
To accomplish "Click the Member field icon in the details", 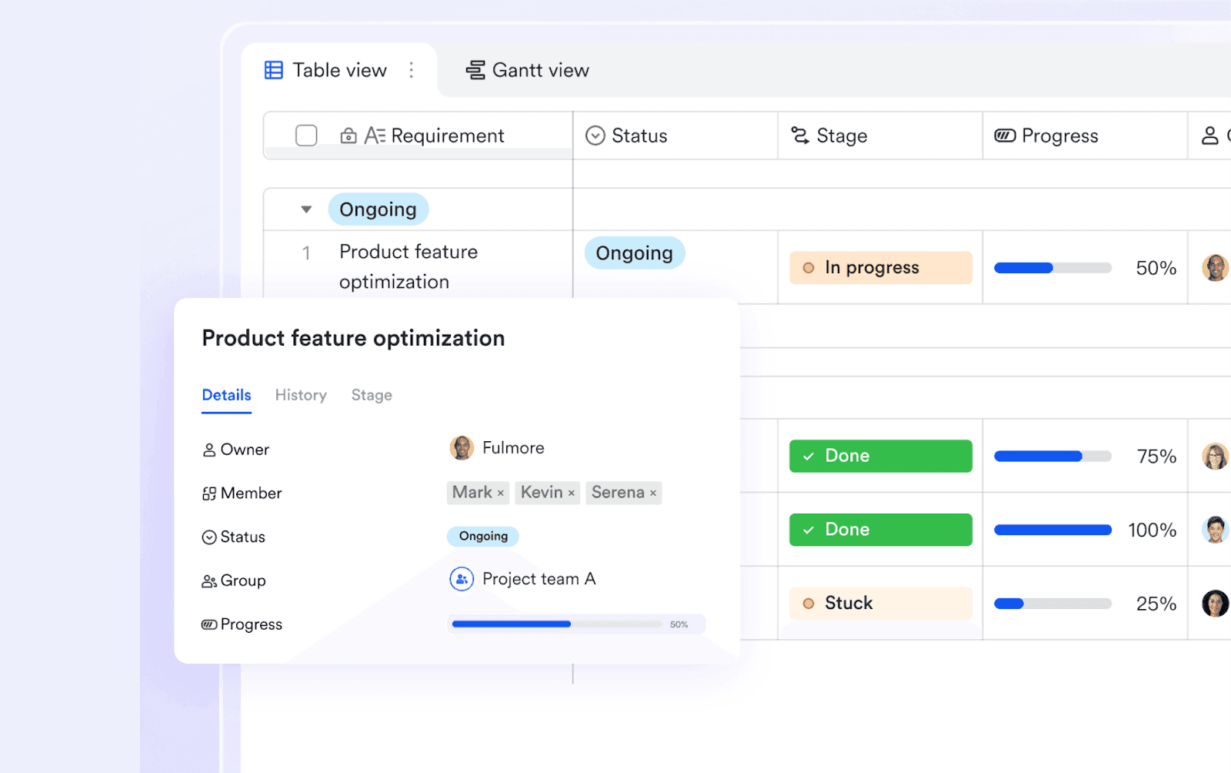I will pyautogui.click(x=209, y=494).
